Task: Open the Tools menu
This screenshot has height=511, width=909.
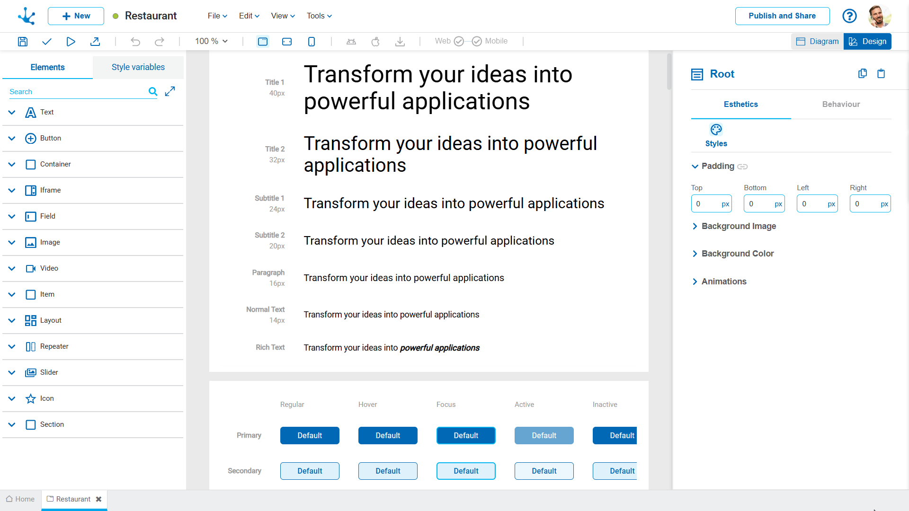Action: point(319,16)
